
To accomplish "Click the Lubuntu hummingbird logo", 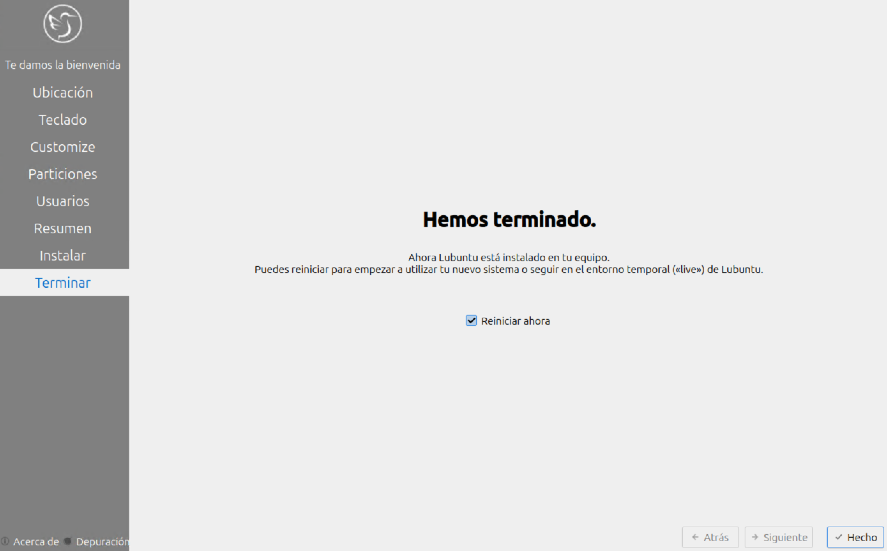I will click(63, 24).
